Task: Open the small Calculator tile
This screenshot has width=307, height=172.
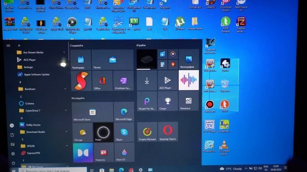Action: 163,64
